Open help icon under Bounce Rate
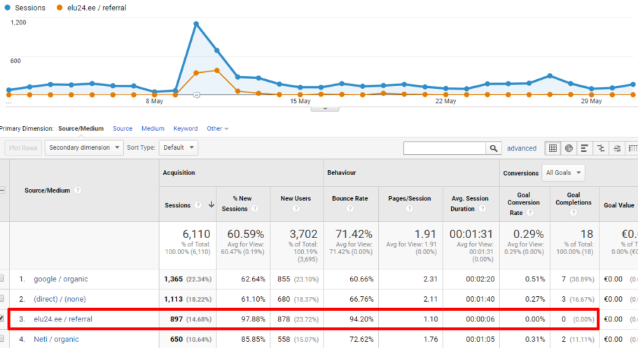The height and width of the screenshot is (348, 638). pos(350,209)
